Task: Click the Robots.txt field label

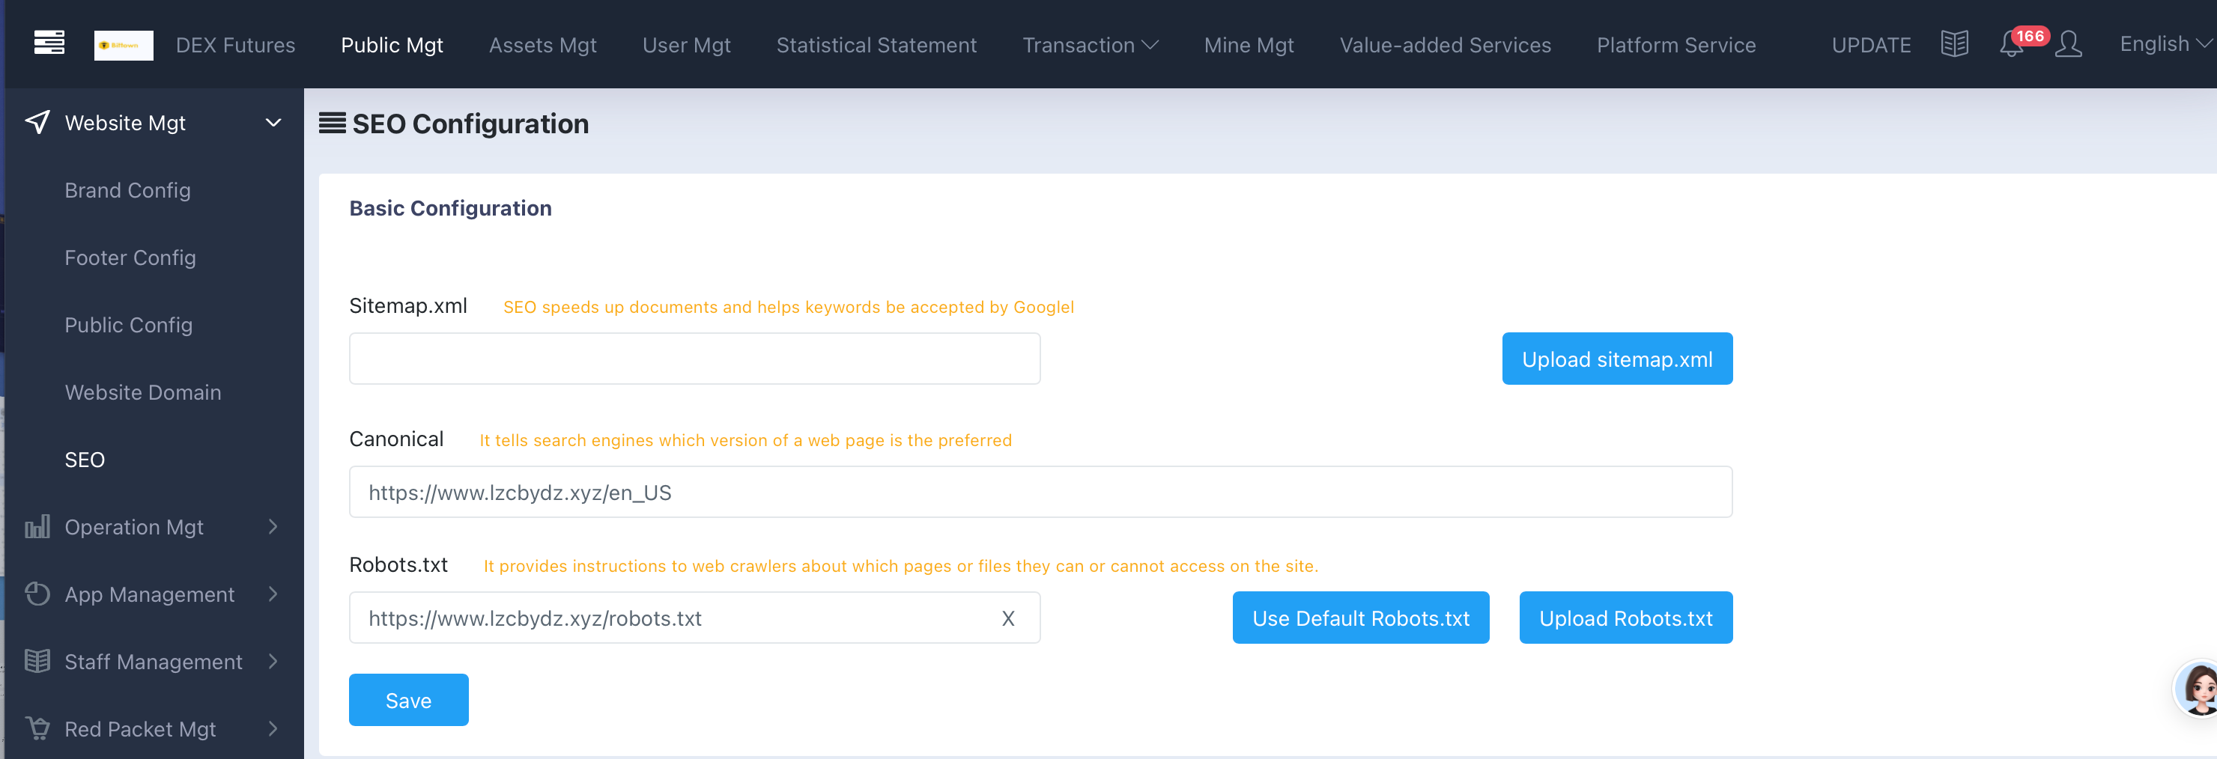Action: pyautogui.click(x=398, y=564)
